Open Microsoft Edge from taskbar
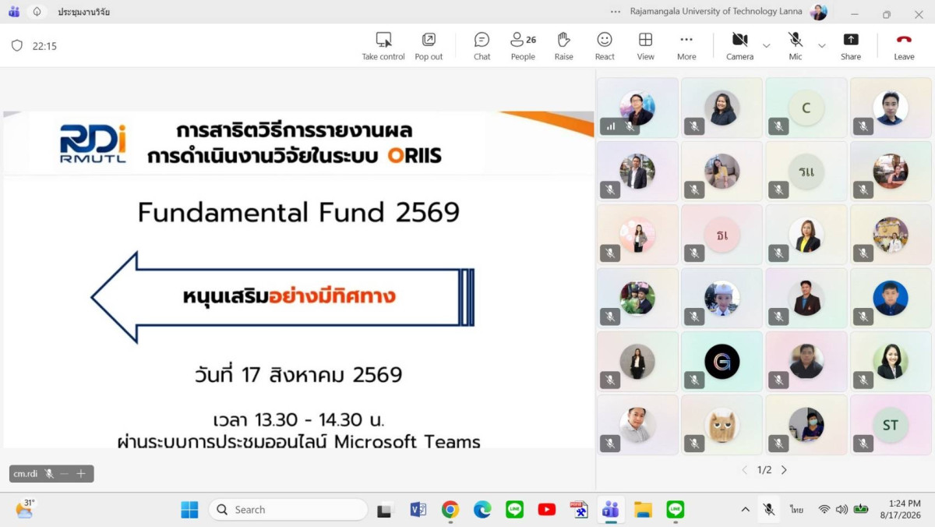Image resolution: width=935 pixels, height=527 pixels. 482,510
